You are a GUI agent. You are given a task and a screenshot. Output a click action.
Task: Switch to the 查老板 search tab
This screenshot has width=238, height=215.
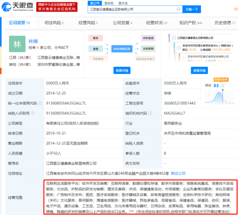coord(109,3)
